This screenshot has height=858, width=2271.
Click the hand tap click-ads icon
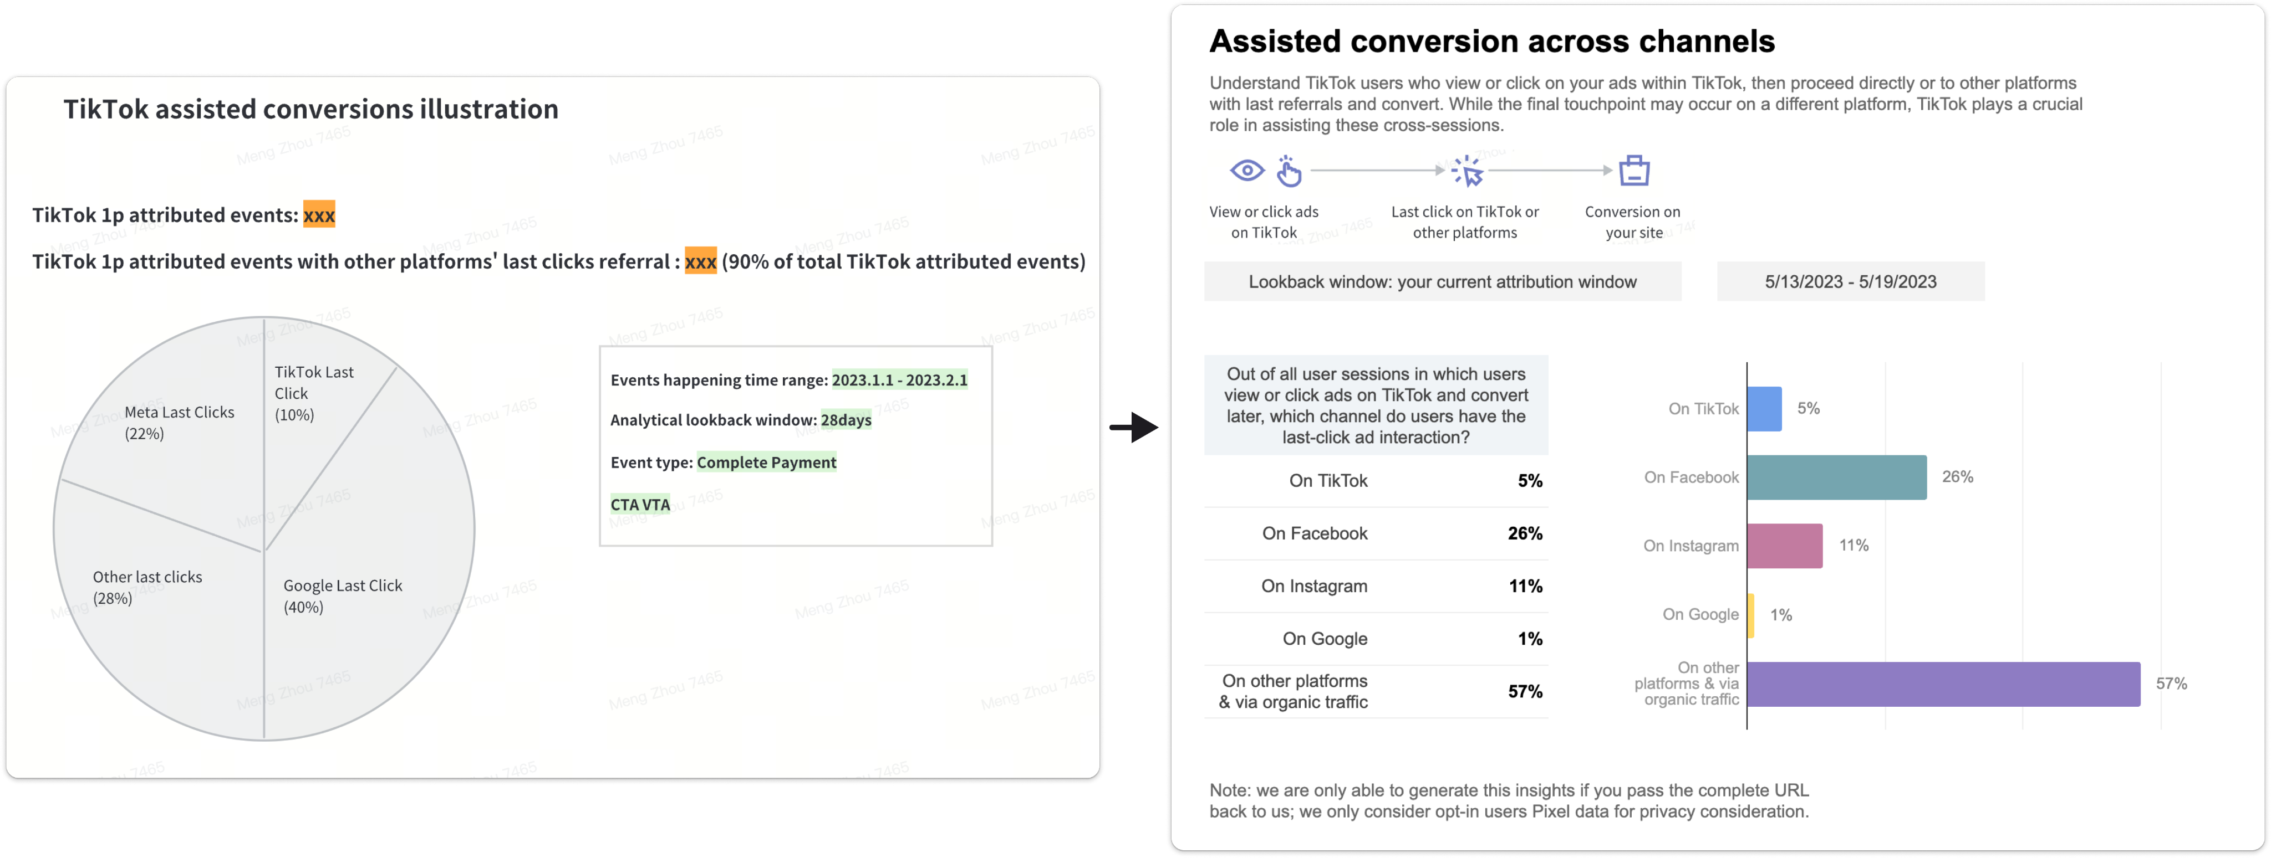[x=1289, y=172]
